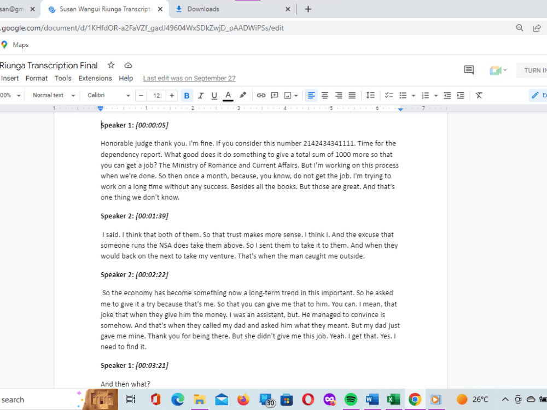Show hidden system tray icons
Viewport: 547px width, 410px height.
coord(505,400)
